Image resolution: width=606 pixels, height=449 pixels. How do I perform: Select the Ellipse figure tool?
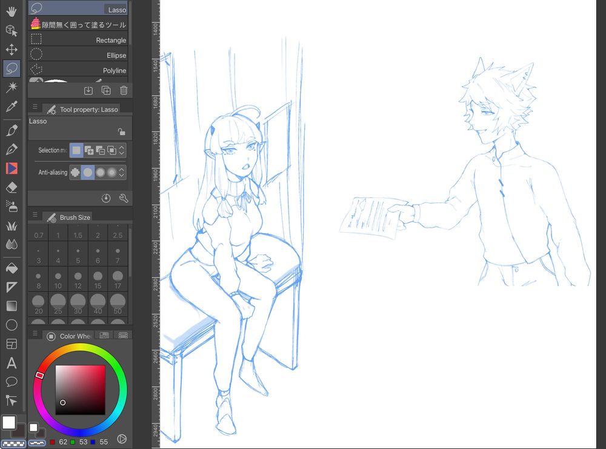tap(12, 325)
